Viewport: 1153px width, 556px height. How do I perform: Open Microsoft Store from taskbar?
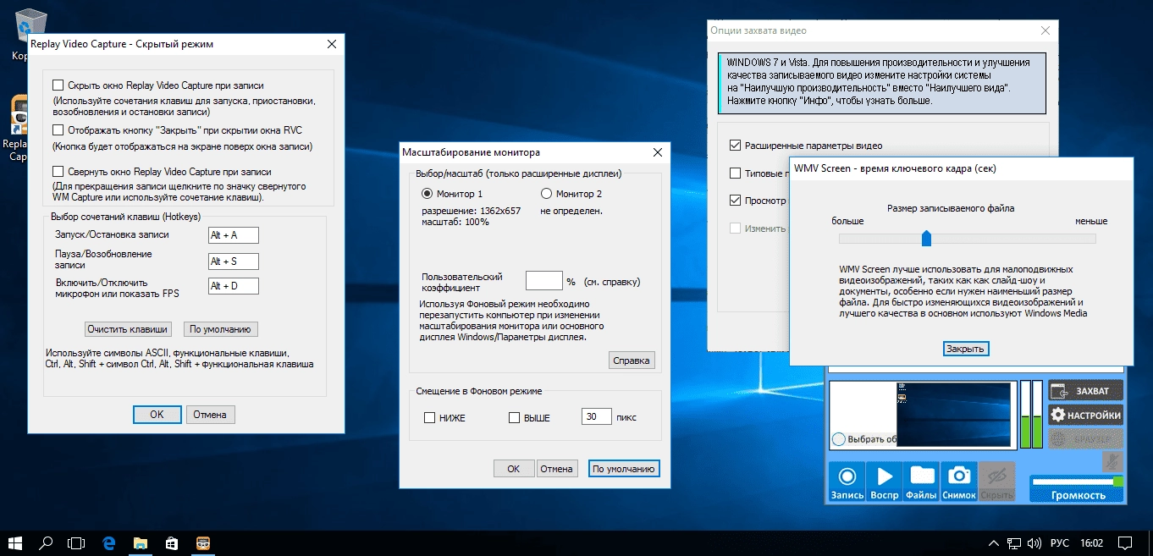[x=171, y=542]
